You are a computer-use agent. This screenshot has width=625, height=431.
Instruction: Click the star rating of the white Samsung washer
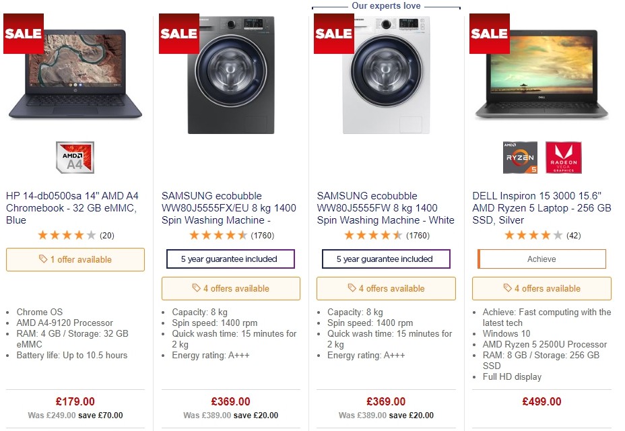[374, 235]
